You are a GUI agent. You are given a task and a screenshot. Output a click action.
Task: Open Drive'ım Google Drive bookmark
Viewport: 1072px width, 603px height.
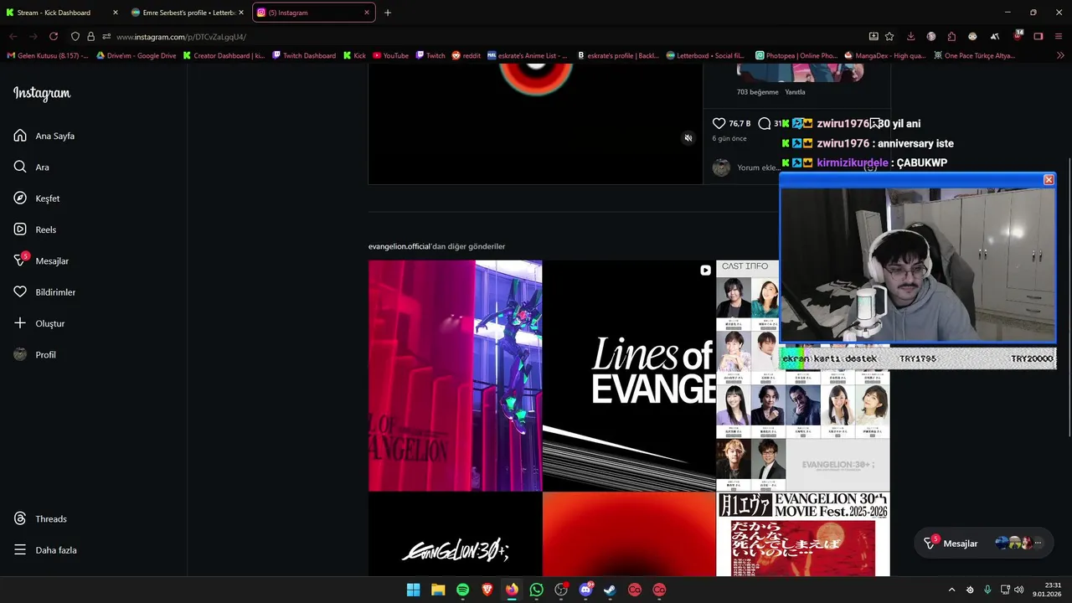click(137, 56)
